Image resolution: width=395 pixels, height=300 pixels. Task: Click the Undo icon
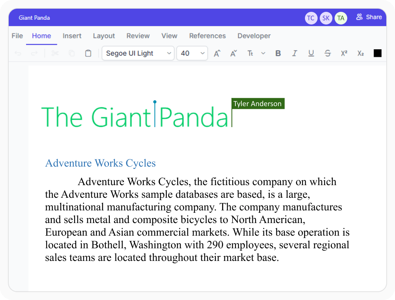point(18,53)
